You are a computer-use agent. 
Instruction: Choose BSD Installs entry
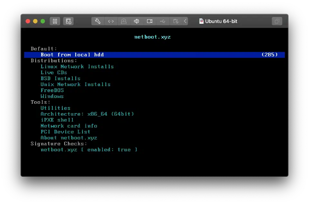[x=61, y=78]
